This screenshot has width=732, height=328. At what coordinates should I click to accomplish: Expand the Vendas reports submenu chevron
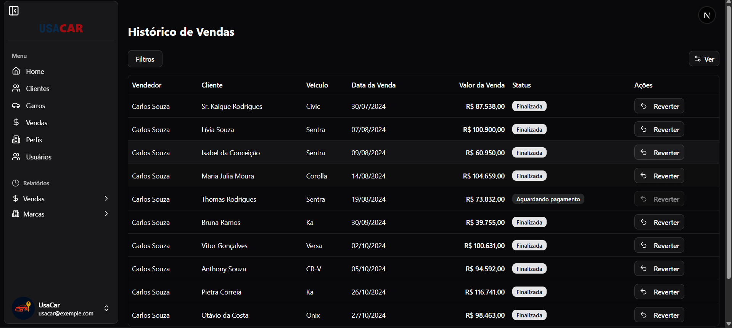point(106,198)
